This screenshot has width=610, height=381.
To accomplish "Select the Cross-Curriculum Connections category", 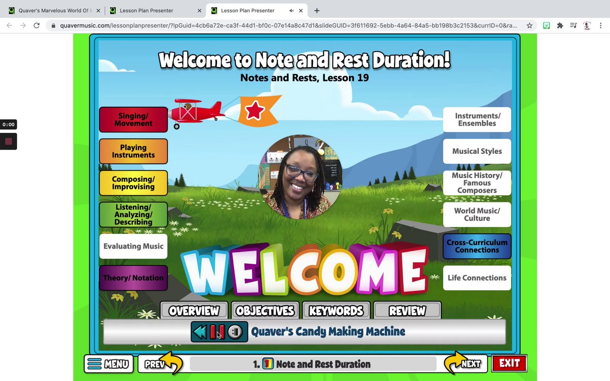I will click(x=477, y=246).
